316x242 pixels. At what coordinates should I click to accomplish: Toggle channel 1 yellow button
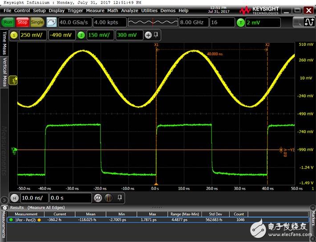point(14,35)
